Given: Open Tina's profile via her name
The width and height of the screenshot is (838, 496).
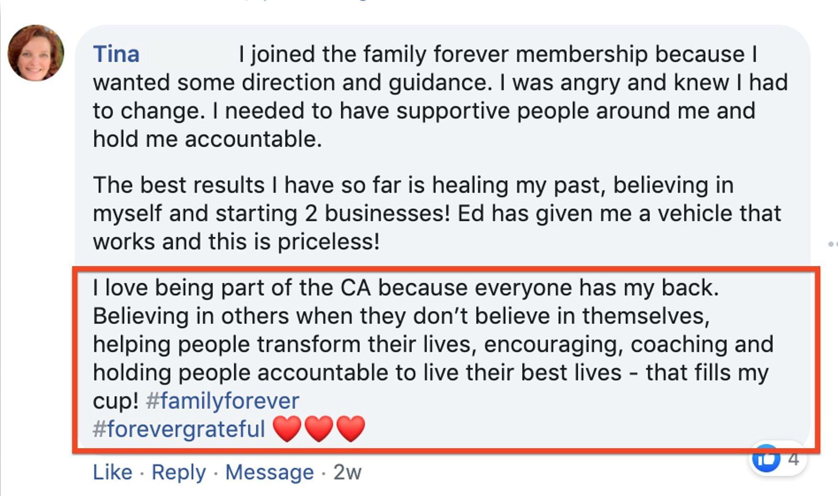Looking at the screenshot, I should point(116,54).
